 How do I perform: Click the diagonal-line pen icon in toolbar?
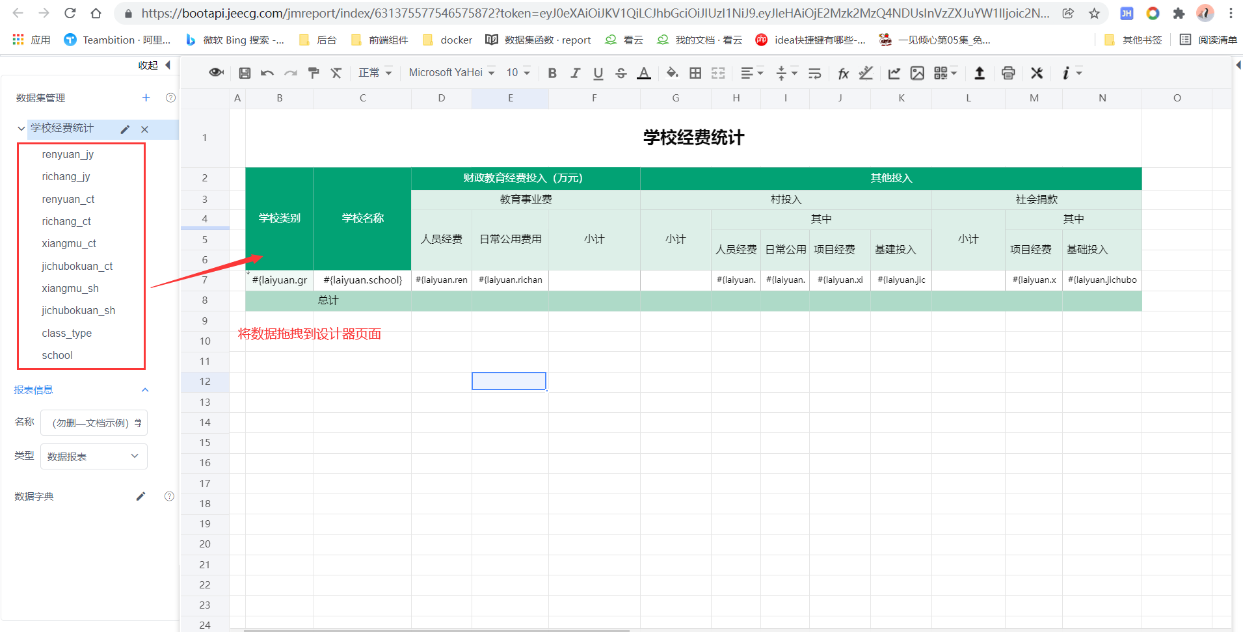click(866, 73)
